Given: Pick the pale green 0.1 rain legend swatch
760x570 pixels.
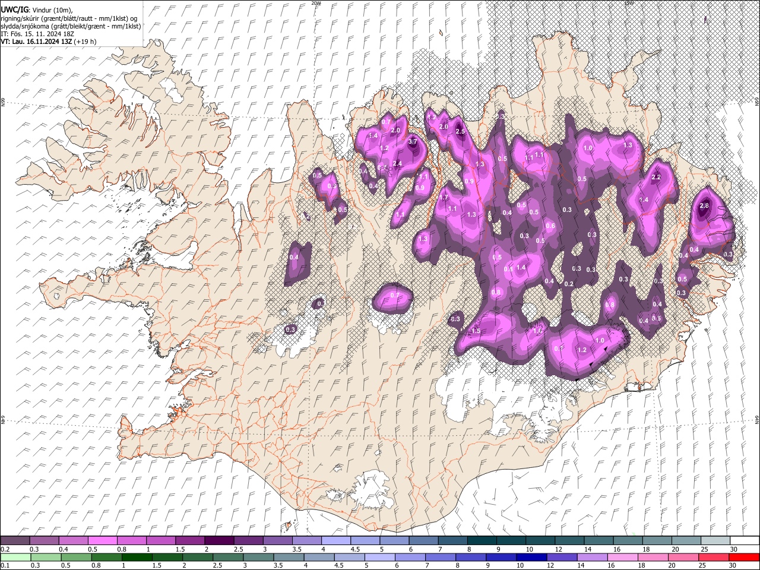Looking at the screenshot, I should pos(15,558).
